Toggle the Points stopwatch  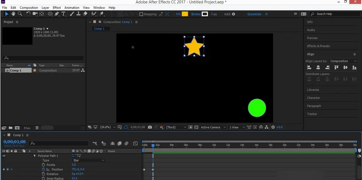(43, 165)
